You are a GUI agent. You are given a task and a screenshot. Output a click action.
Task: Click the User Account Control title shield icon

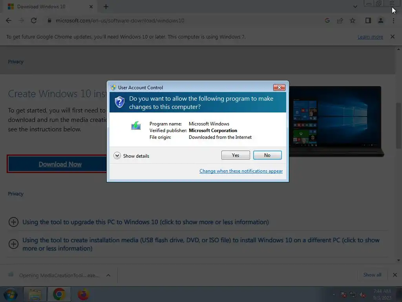(x=113, y=87)
